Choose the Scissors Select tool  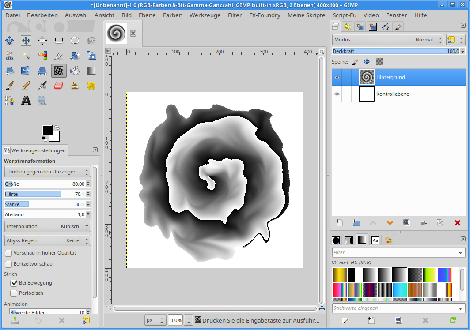9,55
